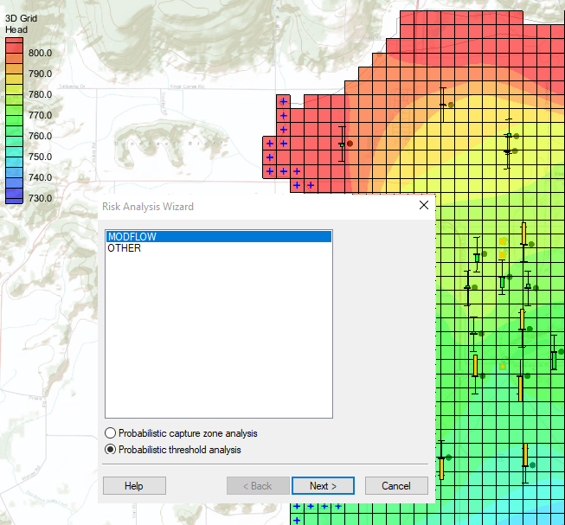Image resolution: width=565 pixels, height=525 pixels.
Task: Close the Risk Analysis Wizard dialog
Action: click(x=424, y=205)
